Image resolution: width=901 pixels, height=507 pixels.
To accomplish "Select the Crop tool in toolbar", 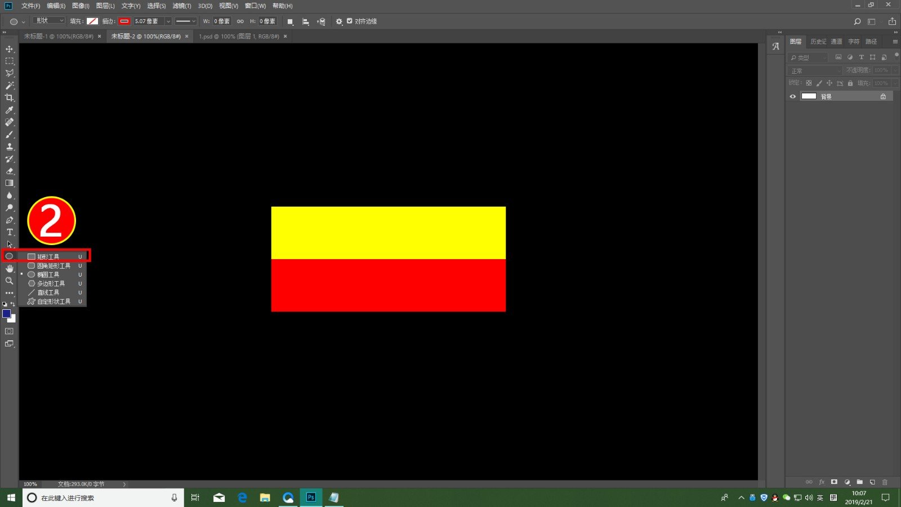I will tap(10, 98).
